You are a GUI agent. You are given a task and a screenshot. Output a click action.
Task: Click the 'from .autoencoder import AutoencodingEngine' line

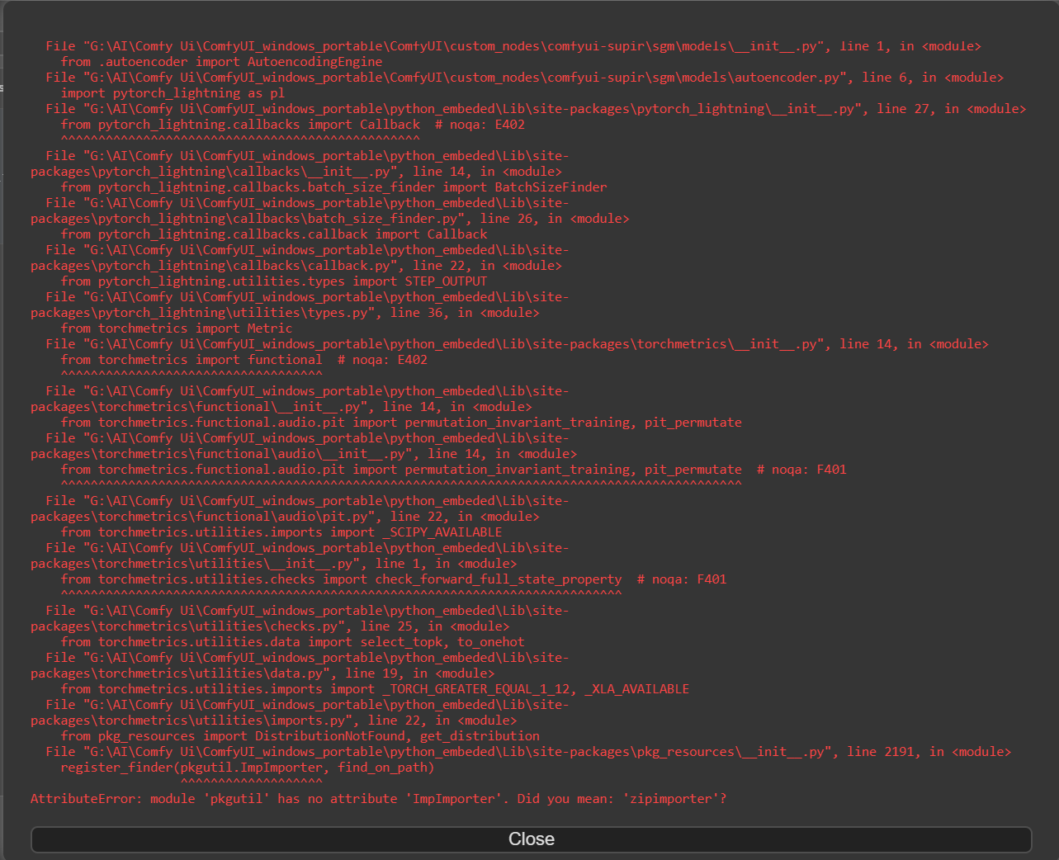coord(221,62)
